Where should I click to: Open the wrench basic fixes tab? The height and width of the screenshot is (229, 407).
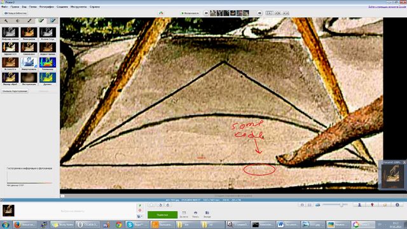point(6,21)
